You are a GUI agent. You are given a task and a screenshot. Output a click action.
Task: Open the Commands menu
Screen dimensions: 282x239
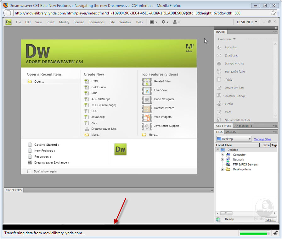click(96, 22)
